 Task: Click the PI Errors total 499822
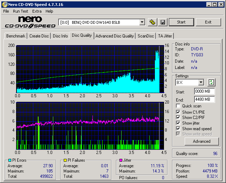click(x=46, y=176)
